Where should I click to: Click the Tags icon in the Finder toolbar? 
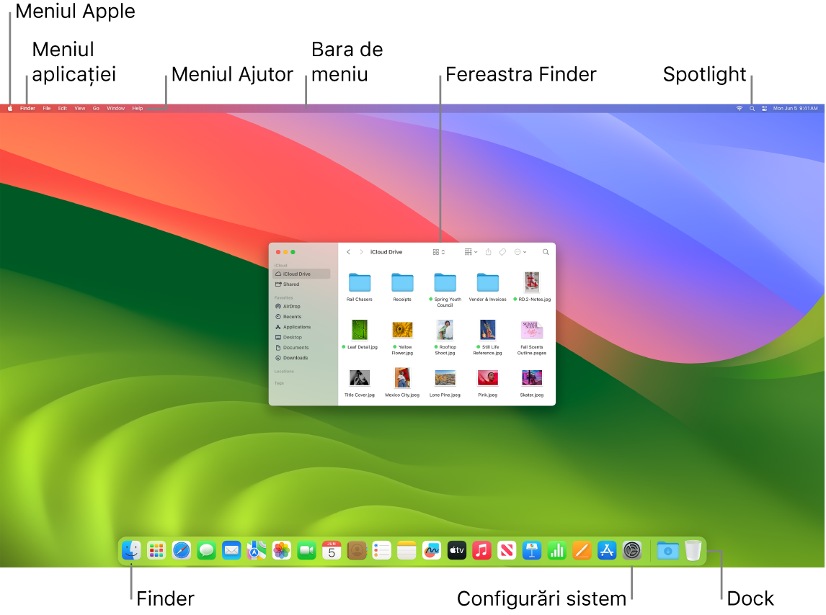click(x=502, y=252)
